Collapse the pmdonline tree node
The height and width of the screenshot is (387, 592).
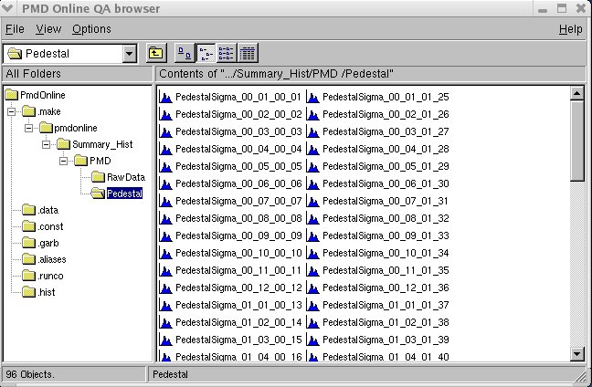28,129
